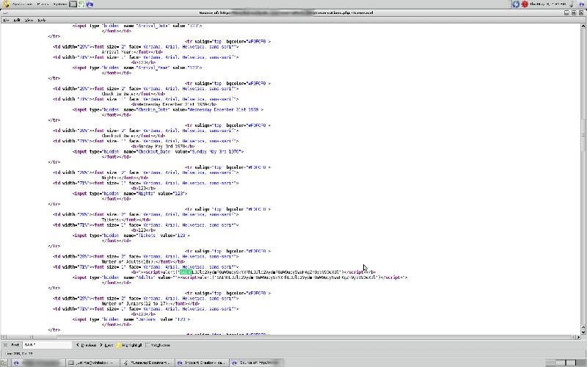587x367 pixels.
Task: Click the Nights hidden input line
Action: click(130, 194)
